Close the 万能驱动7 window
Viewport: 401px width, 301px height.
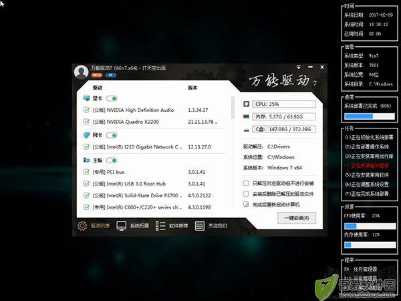tap(322, 67)
